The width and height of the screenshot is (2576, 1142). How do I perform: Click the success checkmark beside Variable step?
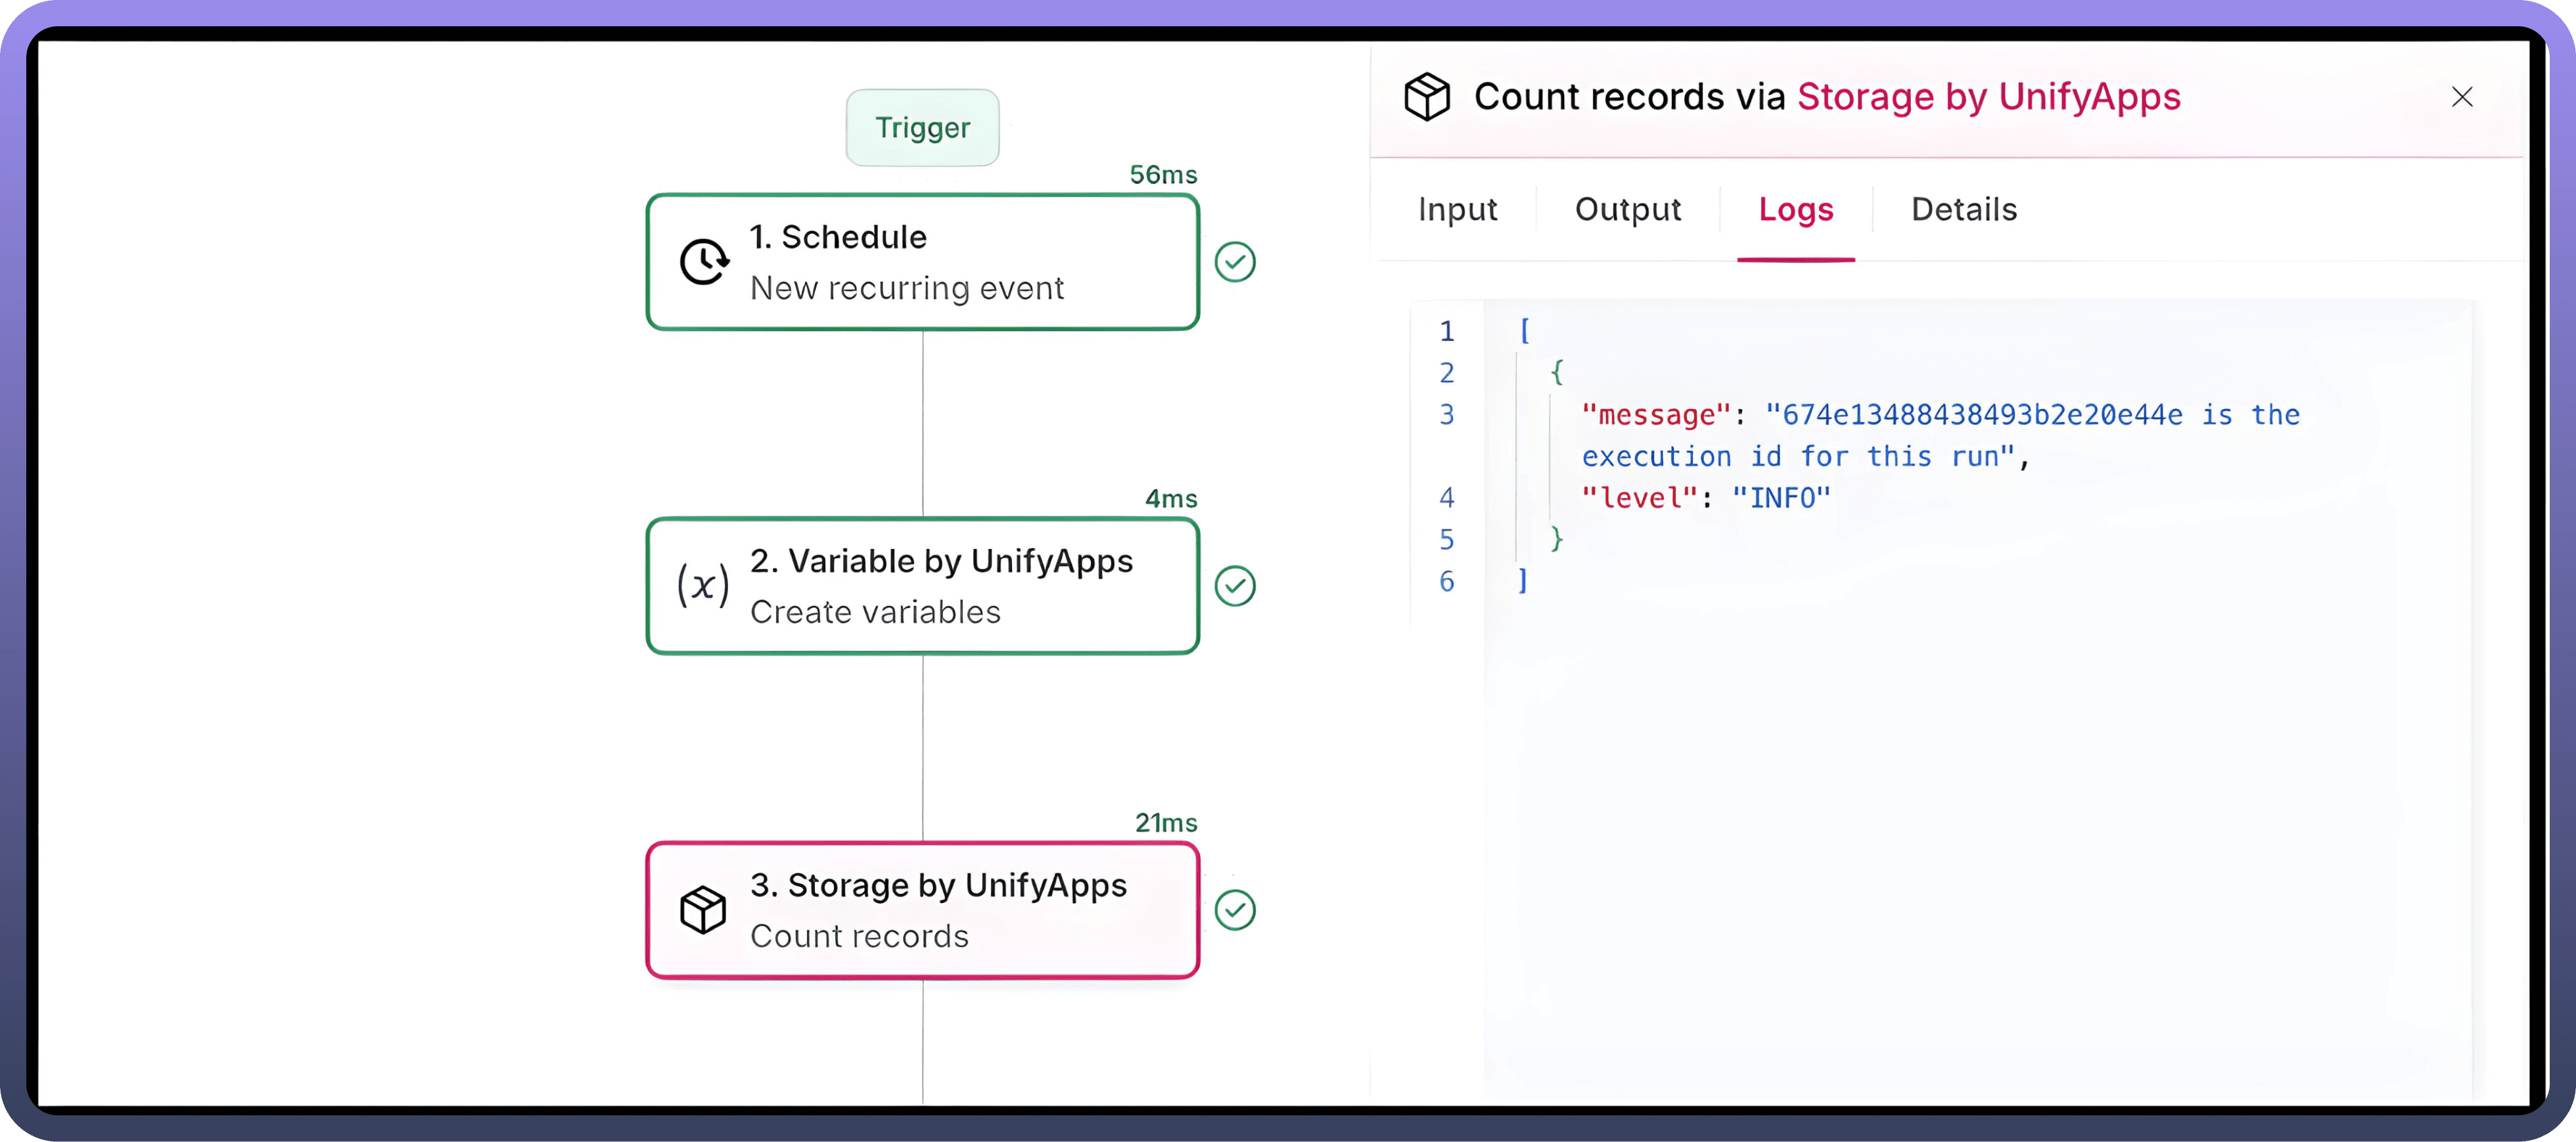(x=1235, y=586)
